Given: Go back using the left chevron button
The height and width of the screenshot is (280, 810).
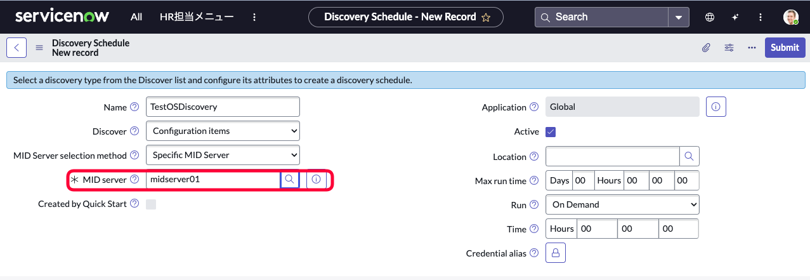Looking at the screenshot, I should 16,48.
